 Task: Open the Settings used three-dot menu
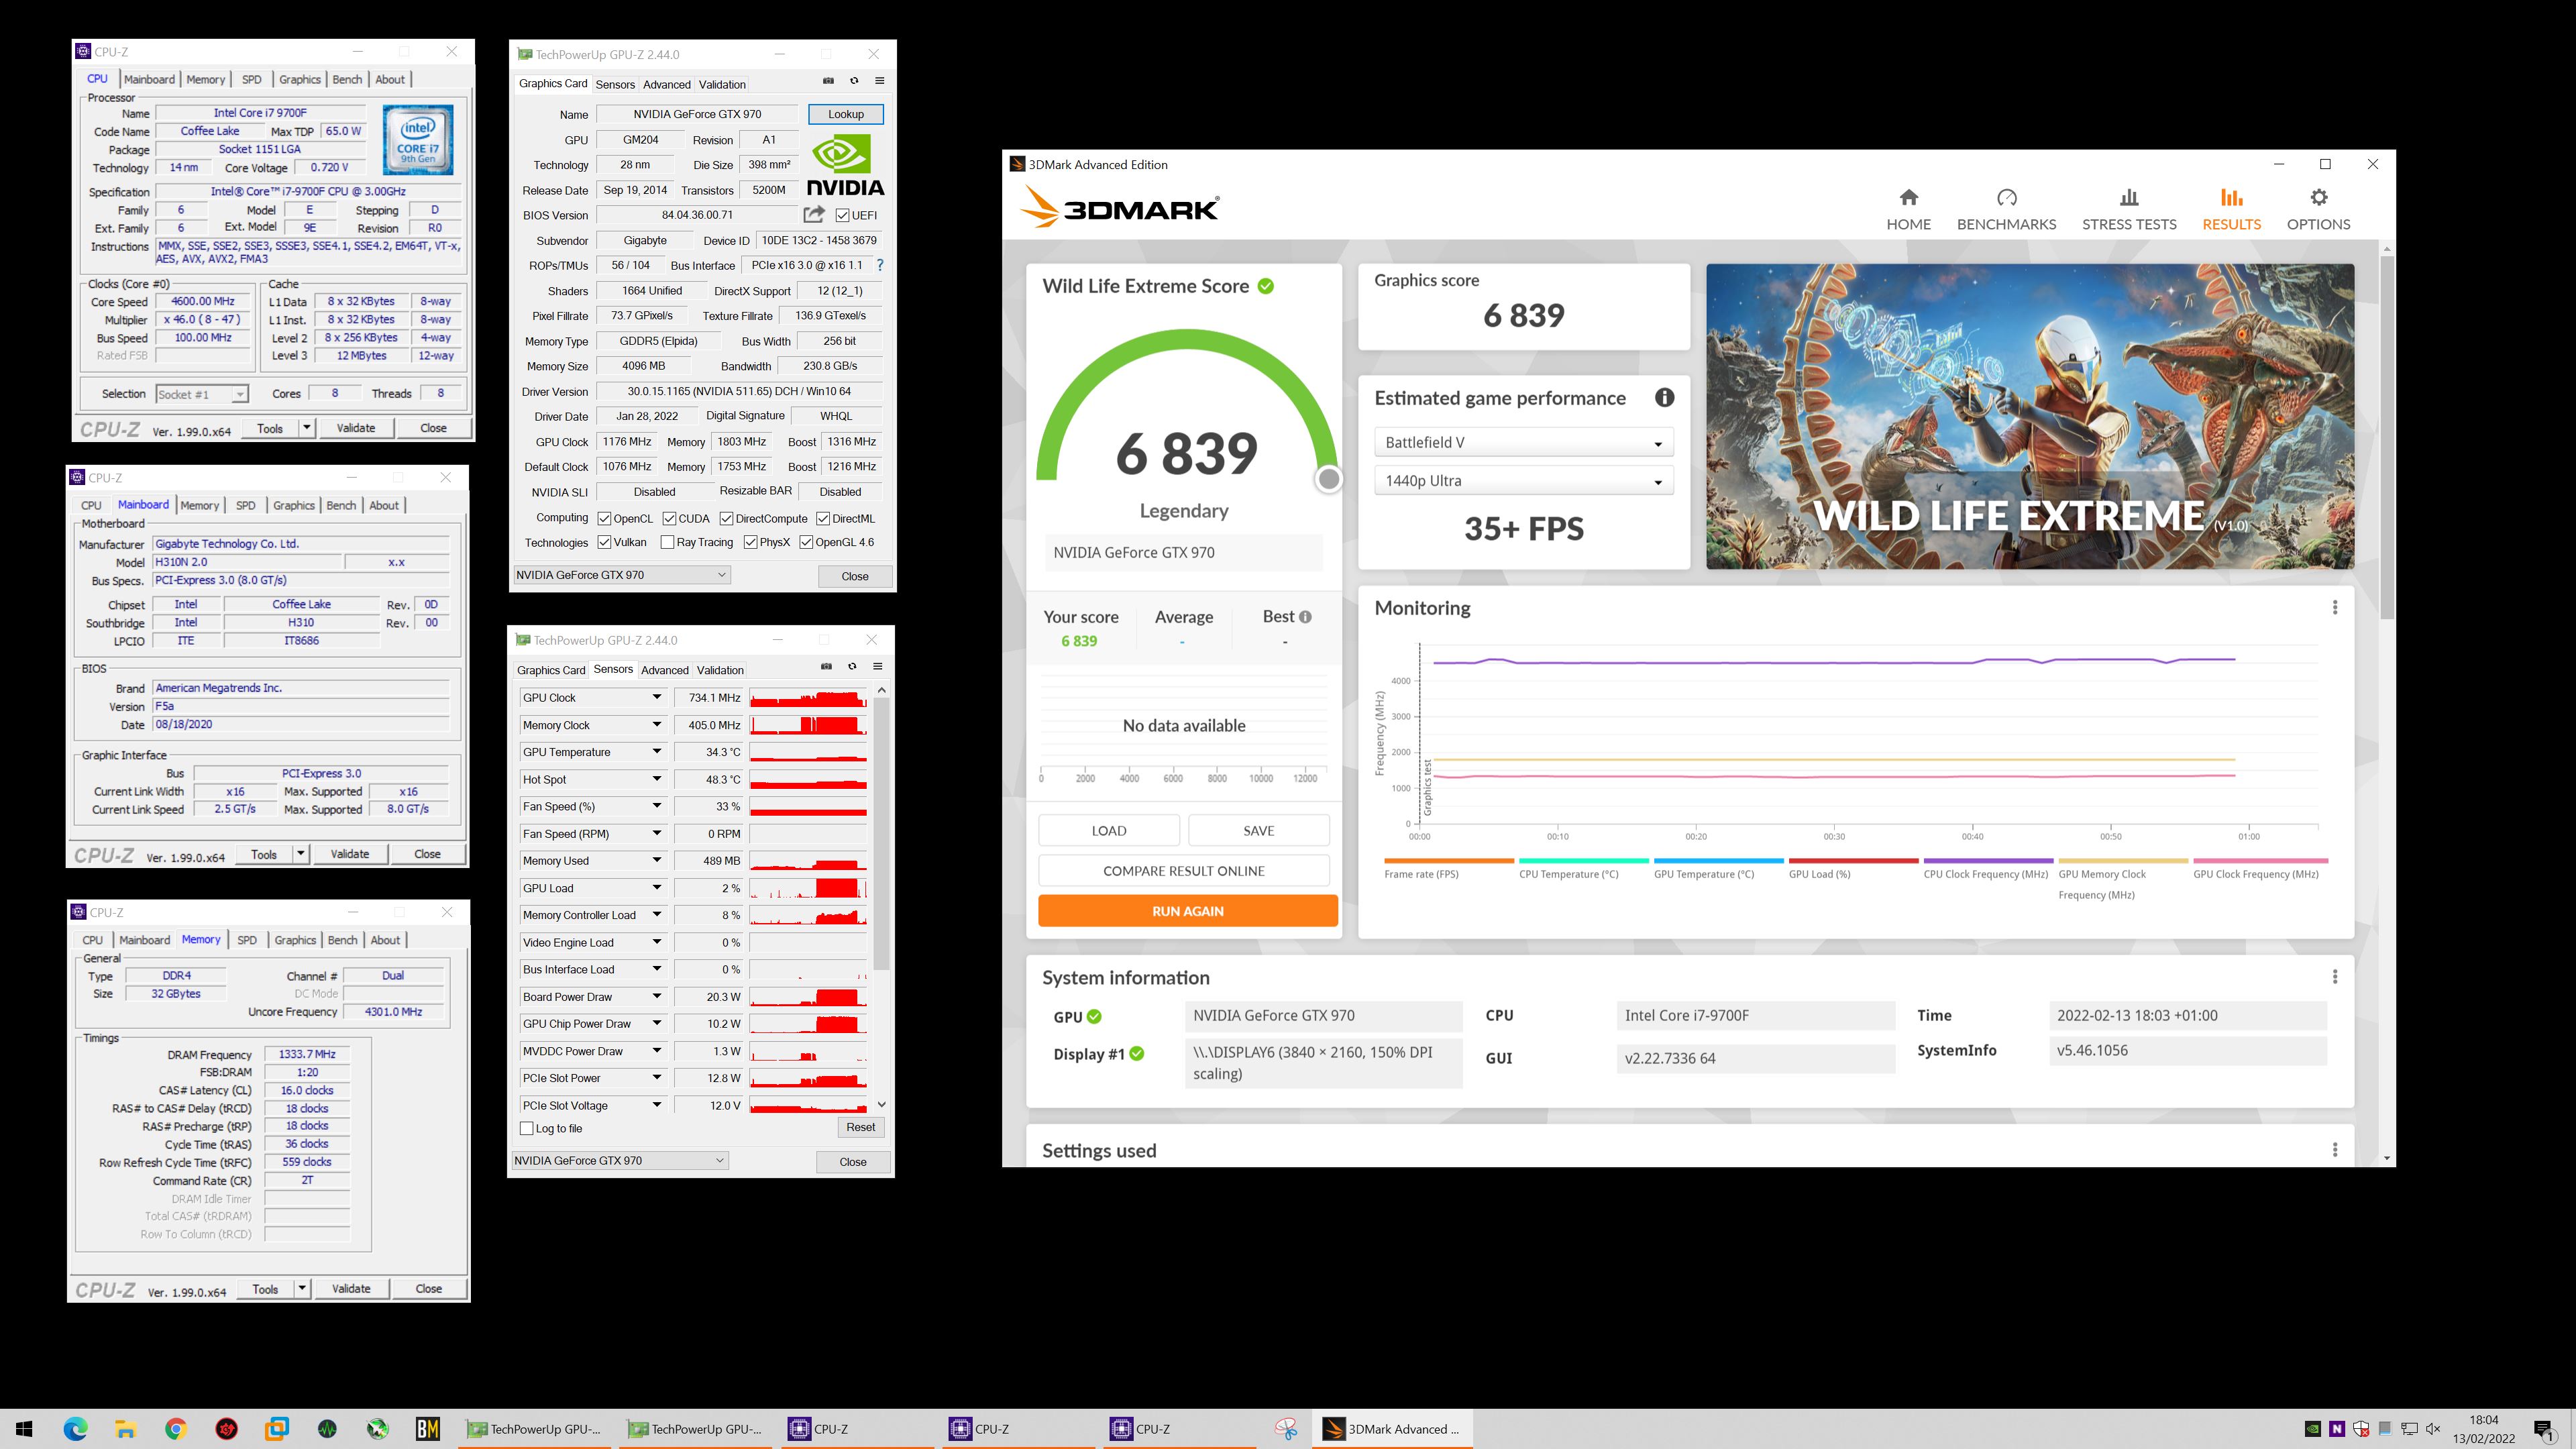(x=2334, y=1150)
